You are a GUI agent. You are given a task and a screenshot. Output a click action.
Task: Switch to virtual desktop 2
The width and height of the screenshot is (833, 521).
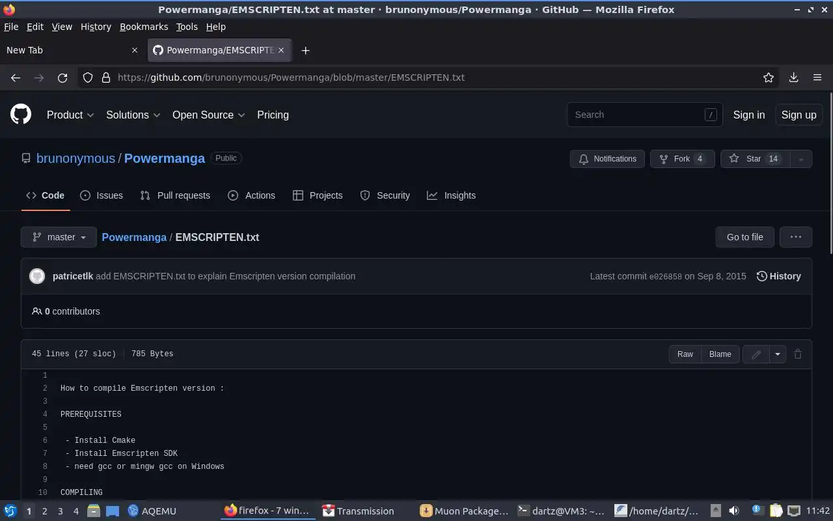(44, 511)
